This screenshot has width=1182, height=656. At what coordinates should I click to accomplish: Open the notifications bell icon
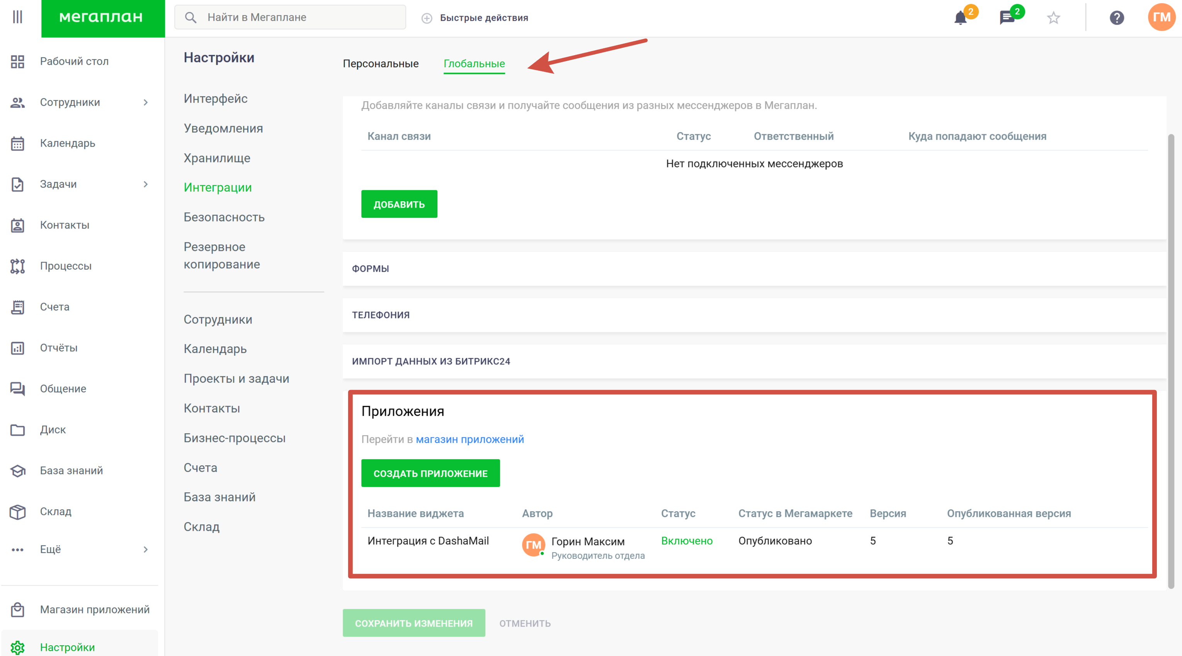(960, 18)
